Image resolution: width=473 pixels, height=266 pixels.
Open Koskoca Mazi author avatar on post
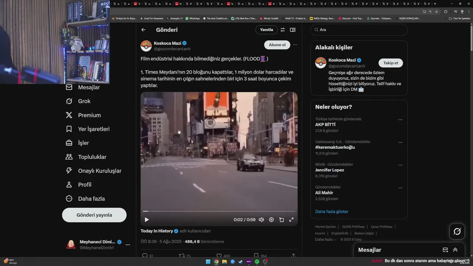[x=146, y=46]
